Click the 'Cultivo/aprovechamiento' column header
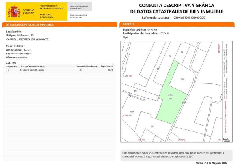Image resolution: width=237 pixels, height=167 pixels. click(33, 66)
